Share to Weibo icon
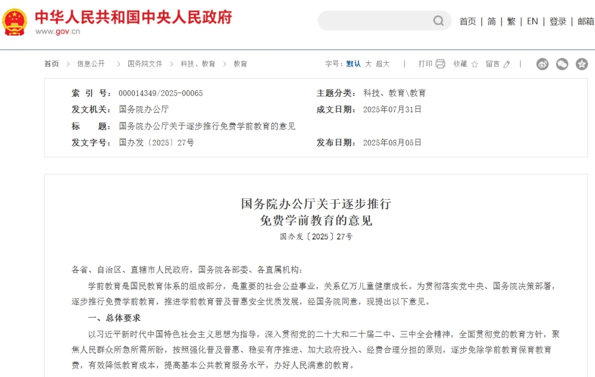This screenshot has width=595, height=377. [x=542, y=64]
